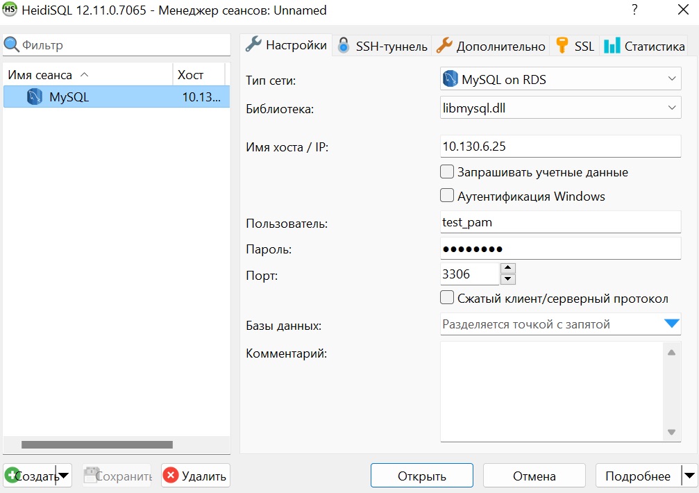Click the Пользователь input field
The width and height of the screenshot is (699, 493).
560,222
